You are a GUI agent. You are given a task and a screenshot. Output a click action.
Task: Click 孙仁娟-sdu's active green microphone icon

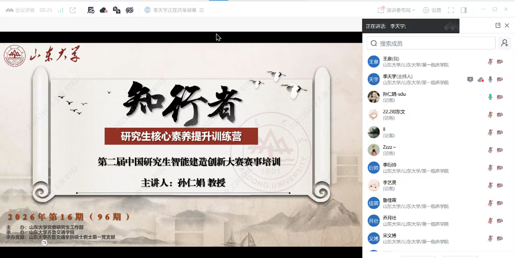(x=490, y=97)
